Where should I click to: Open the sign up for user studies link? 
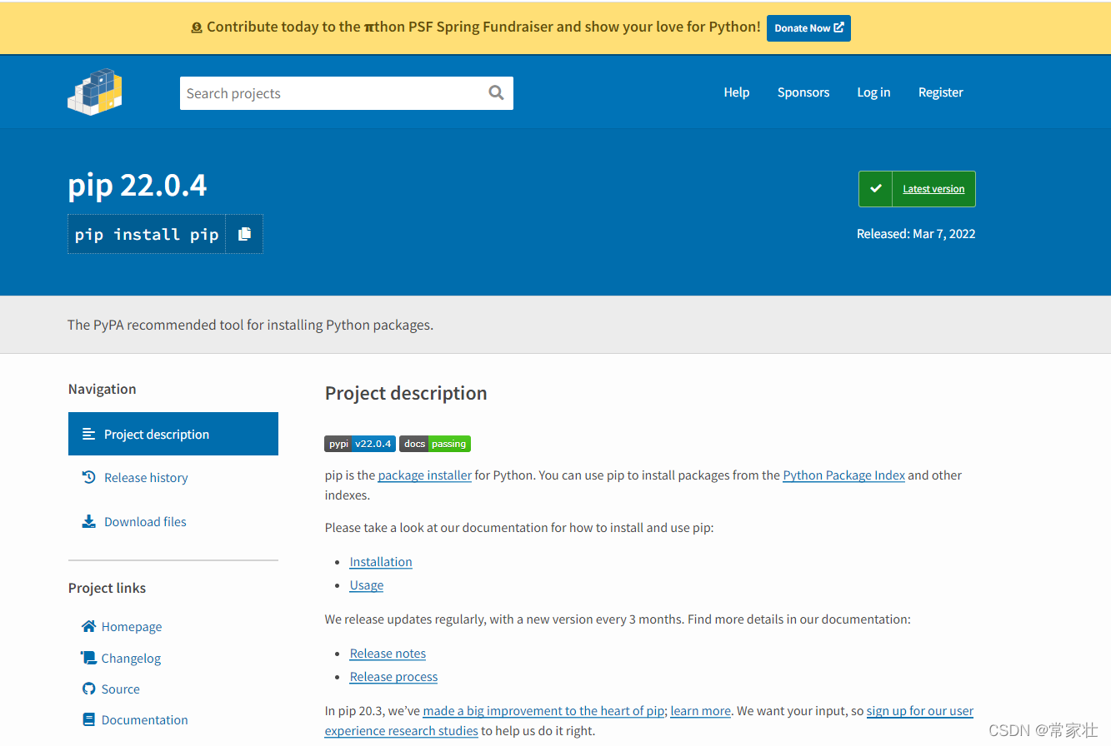[x=920, y=711]
